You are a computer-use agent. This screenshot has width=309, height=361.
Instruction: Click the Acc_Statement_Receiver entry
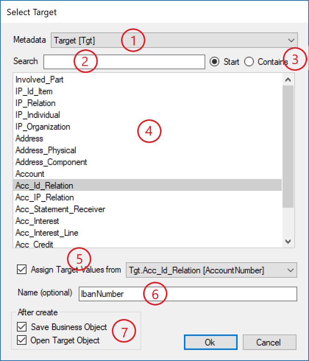pos(60,209)
